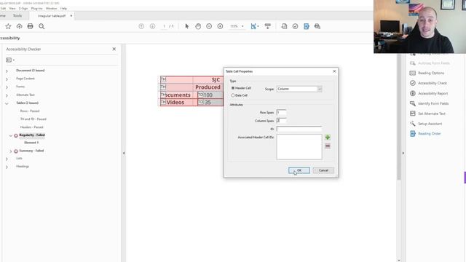Screen dimensions: 466x262
Task: Collapse the Tables tree node
Action: click(7, 103)
